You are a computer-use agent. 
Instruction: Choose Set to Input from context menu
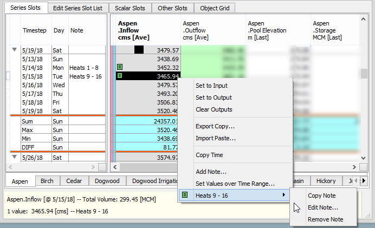pyautogui.click(x=211, y=86)
